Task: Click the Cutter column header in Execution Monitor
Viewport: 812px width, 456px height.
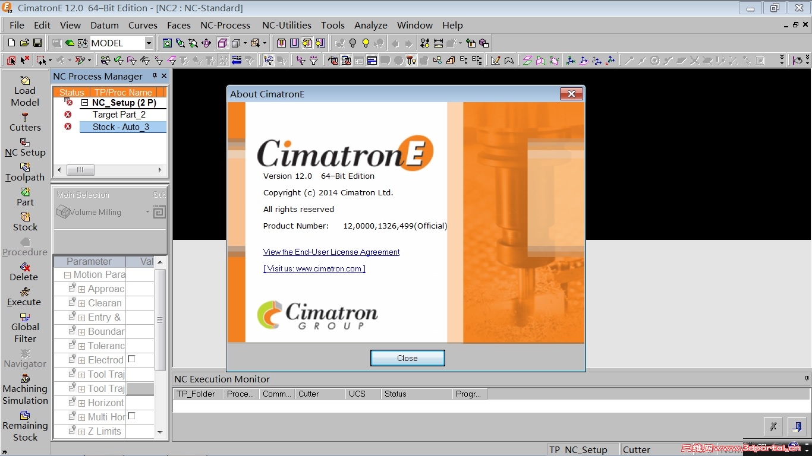Action: (x=320, y=394)
